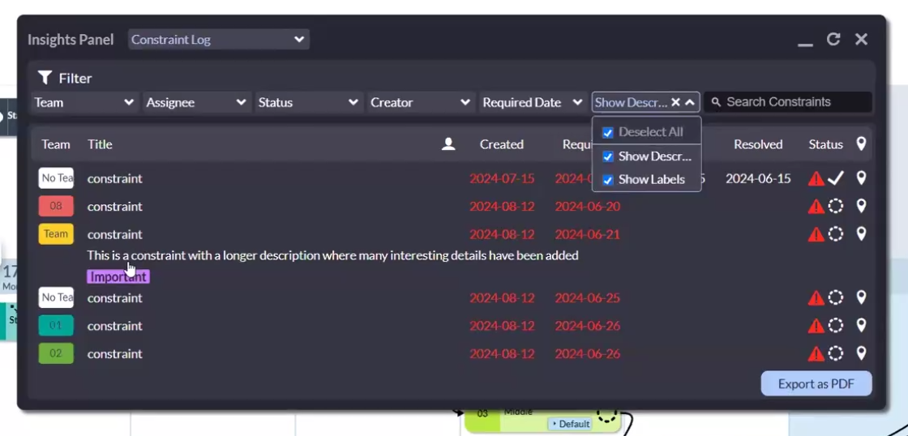
Task: Open the Assignee filter dropdown
Action: (197, 102)
